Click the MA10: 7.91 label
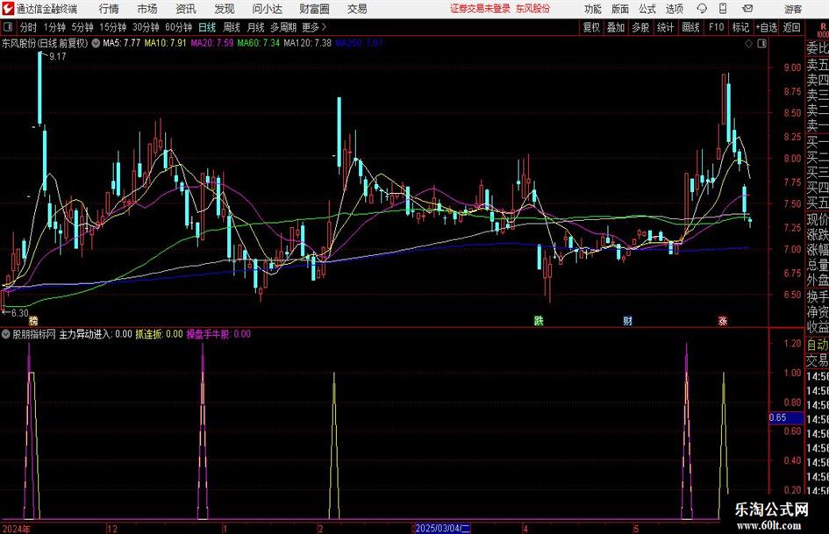The image size is (829, 534). [x=166, y=43]
